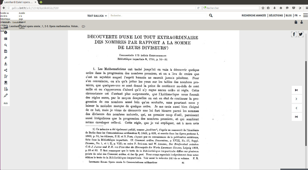Open the FR language dropdown

click(298, 15)
